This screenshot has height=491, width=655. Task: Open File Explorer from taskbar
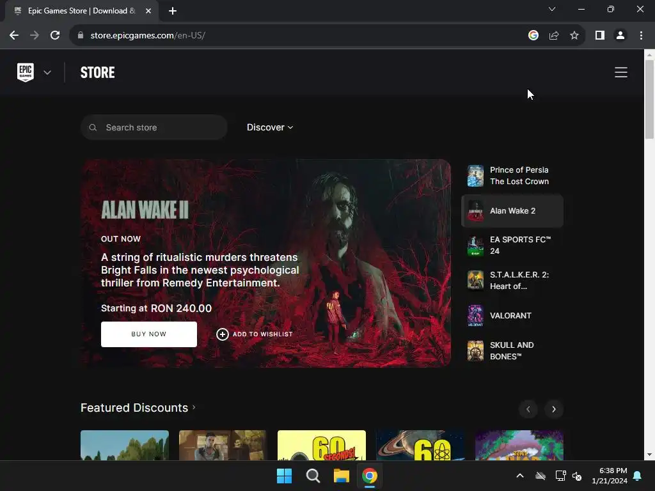[x=342, y=476]
